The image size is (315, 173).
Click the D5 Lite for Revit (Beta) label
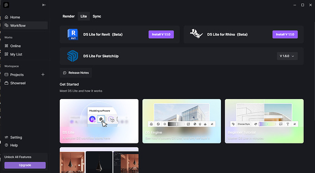click(x=103, y=35)
